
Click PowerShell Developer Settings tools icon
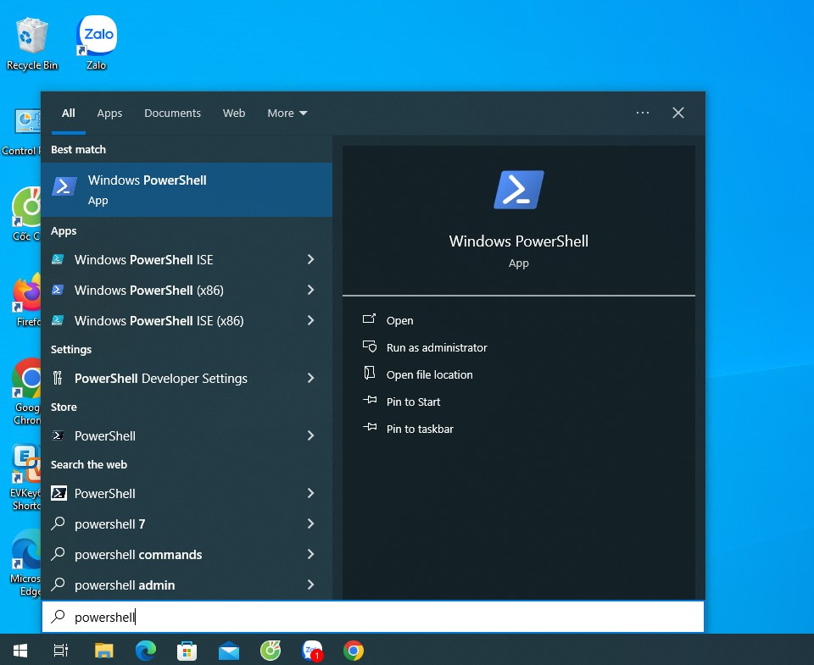(58, 378)
